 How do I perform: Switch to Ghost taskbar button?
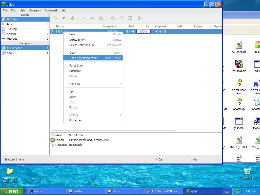[x=124, y=191]
